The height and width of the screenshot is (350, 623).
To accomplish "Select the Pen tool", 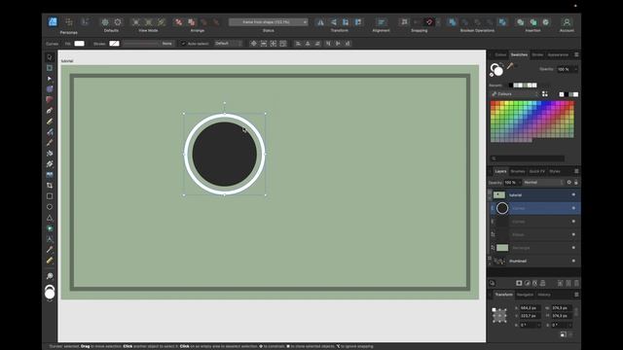I will pos(50,111).
